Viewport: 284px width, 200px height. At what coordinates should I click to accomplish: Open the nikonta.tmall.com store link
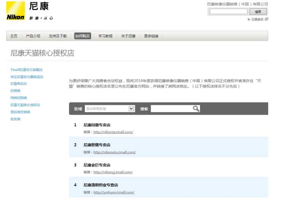(x=113, y=132)
